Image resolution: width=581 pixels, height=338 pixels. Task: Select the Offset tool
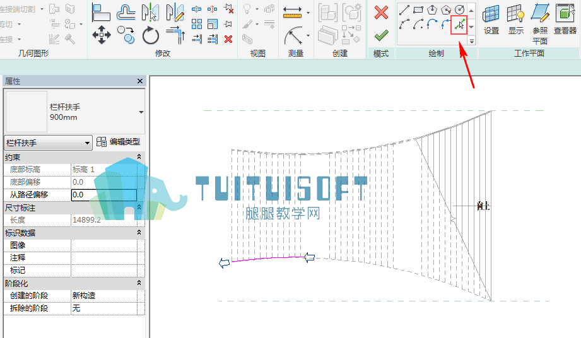pyautogui.click(x=126, y=13)
